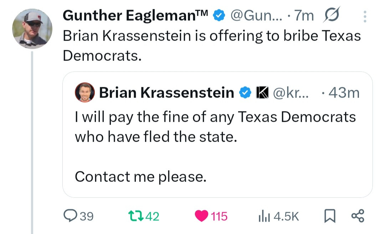The image size is (385, 234).
Task: Open the reply comments icon
Action: 68,216
